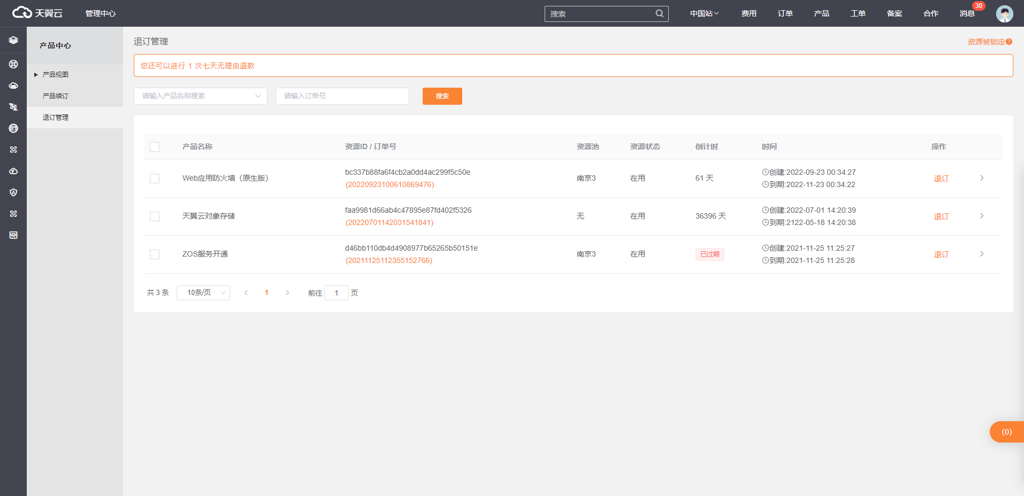Click the circular cross-wheel sidebar icon
Viewport: 1024px width, 496px height.
pos(13,64)
